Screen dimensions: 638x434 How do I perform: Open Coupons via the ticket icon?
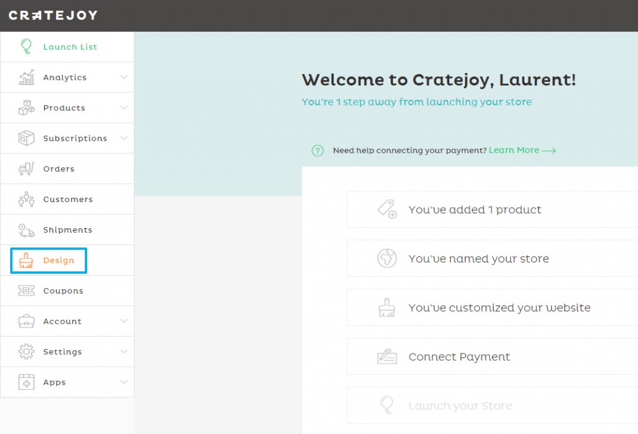26,291
